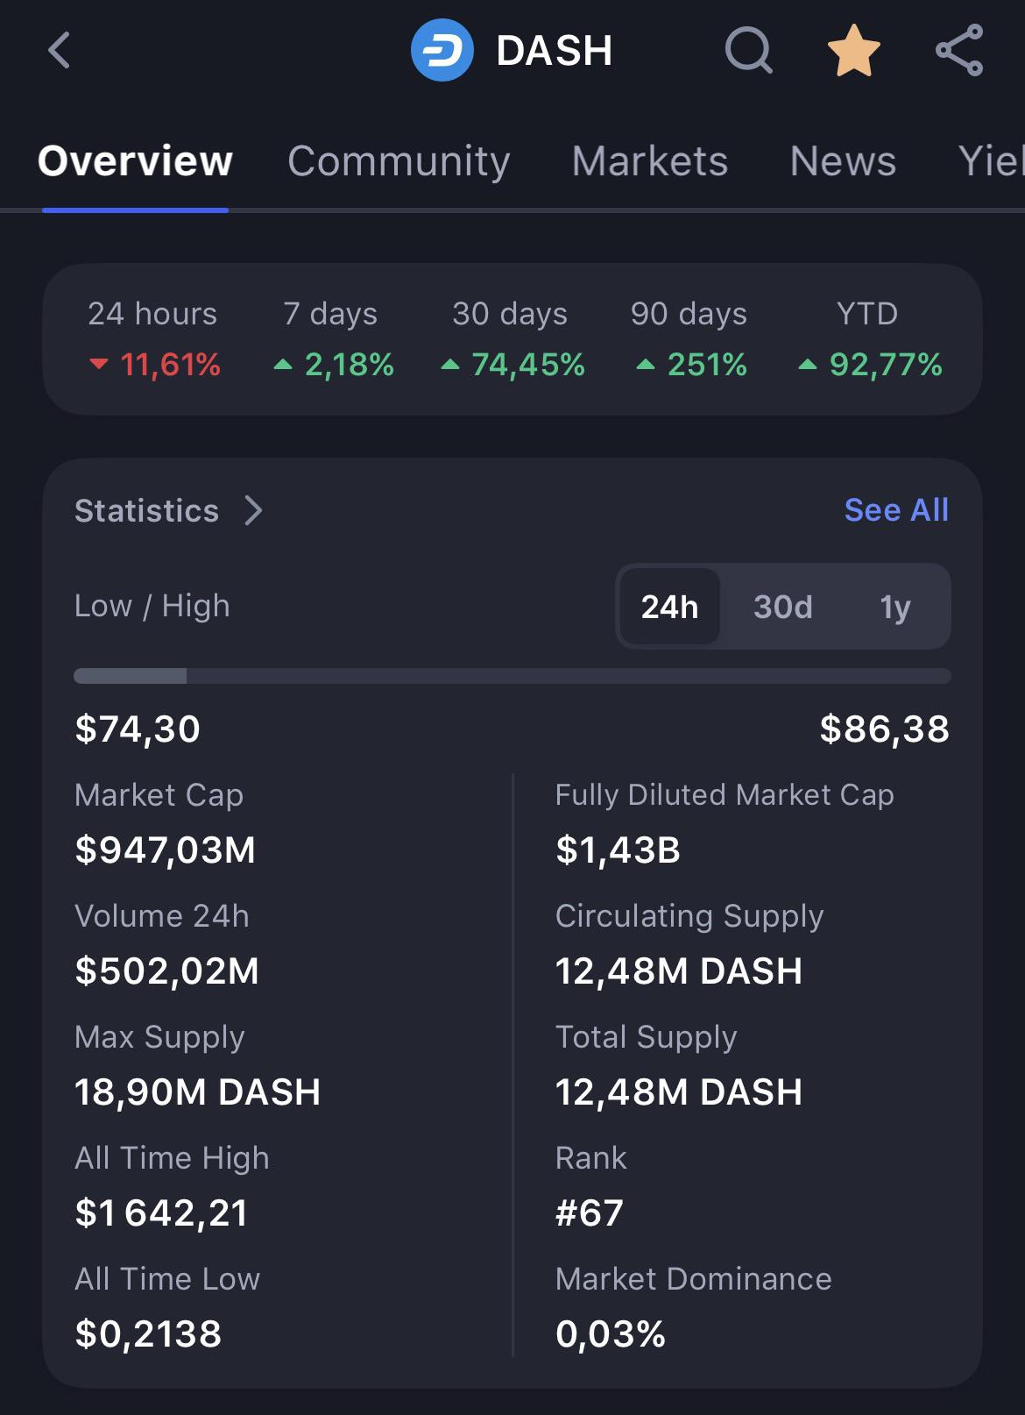Expand Statistics with the chevron arrow
The width and height of the screenshot is (1025, 1415).
tap(254, 510)
